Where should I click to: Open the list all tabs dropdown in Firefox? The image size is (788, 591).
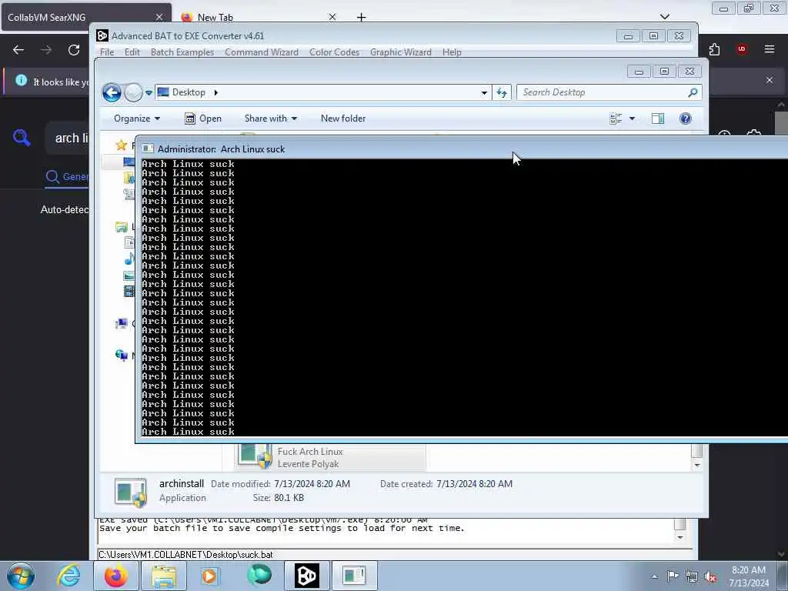(664, 17)
